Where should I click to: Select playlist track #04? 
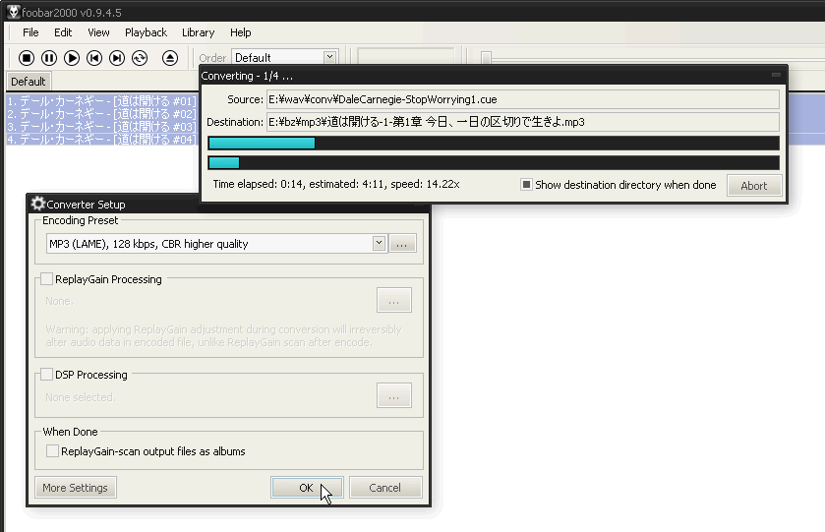(101, 139)
